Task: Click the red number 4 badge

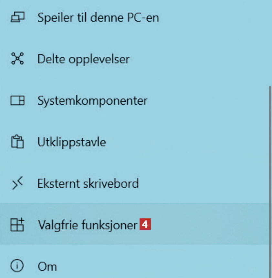Action: [145, 225]
